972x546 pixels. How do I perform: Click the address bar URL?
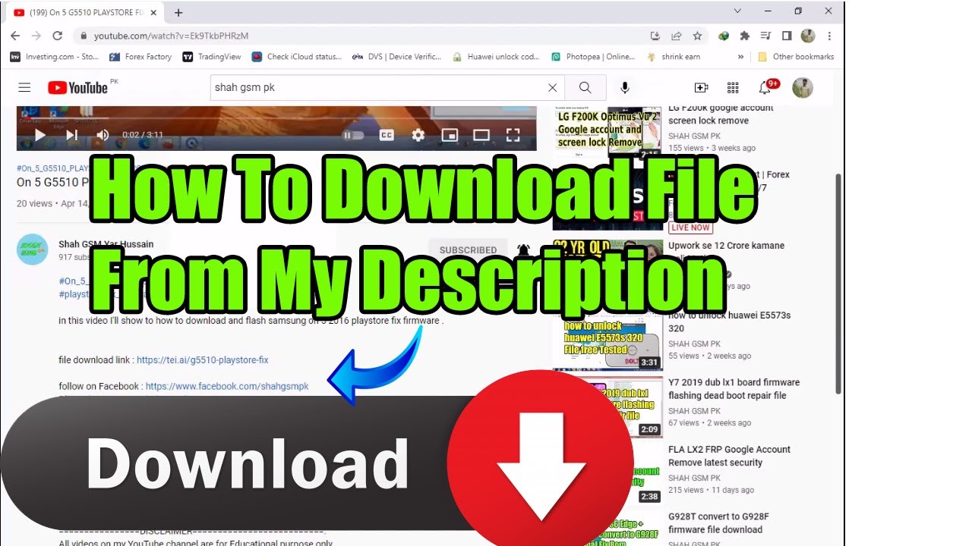pos(171,36)
